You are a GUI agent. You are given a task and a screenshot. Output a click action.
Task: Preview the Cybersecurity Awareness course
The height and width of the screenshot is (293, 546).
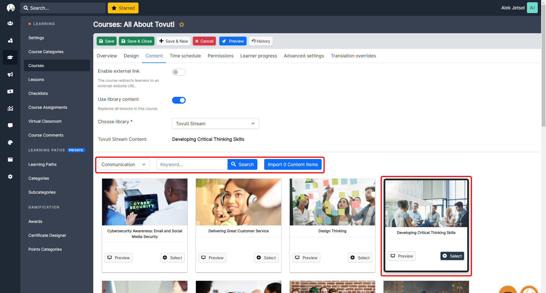(x=119, y=258)
